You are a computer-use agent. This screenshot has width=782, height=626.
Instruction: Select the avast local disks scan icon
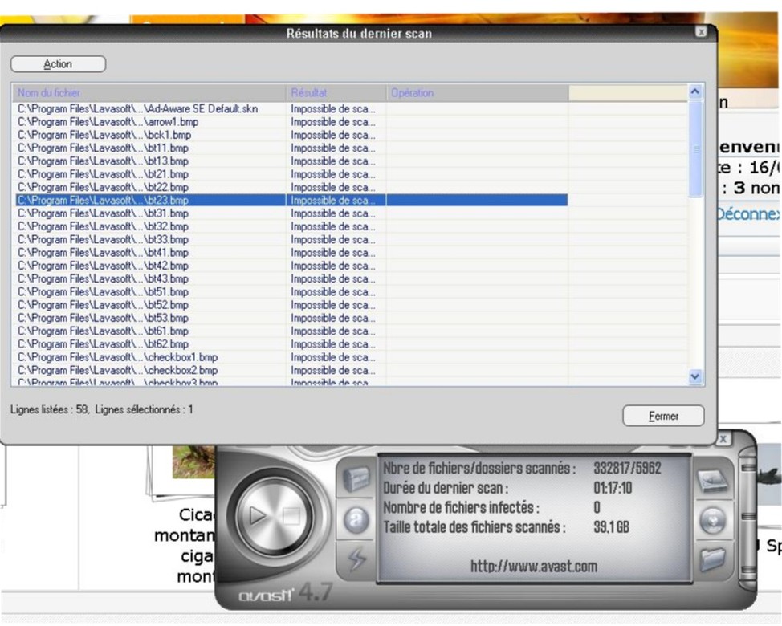click(712, 481)
